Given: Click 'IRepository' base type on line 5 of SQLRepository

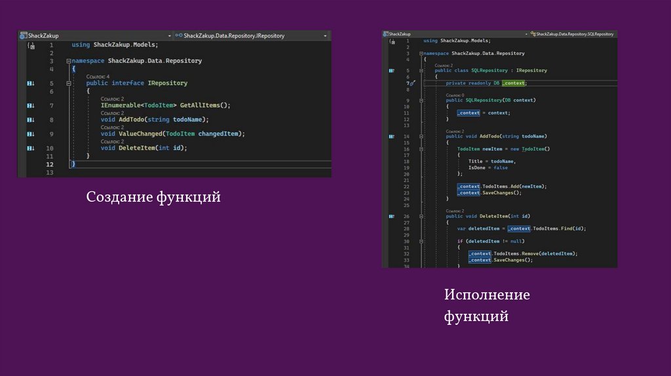Looking at the screenshot, I should click(x=531, y=71).
